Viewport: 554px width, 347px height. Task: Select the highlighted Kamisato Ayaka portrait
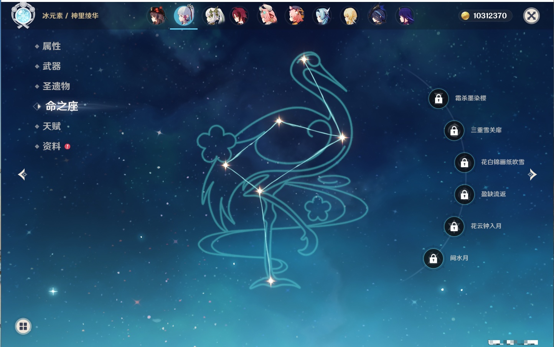pos(184,16)
